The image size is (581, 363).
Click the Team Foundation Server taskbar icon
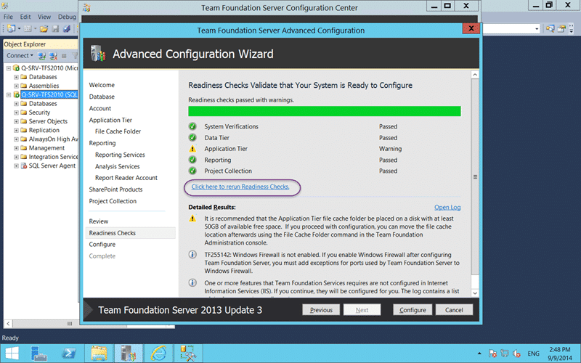(x=129, y=354)
